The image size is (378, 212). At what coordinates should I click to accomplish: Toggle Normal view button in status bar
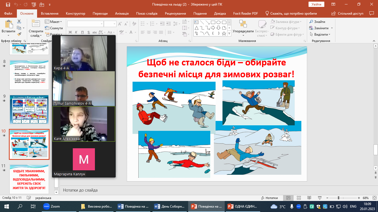(288, 198)
